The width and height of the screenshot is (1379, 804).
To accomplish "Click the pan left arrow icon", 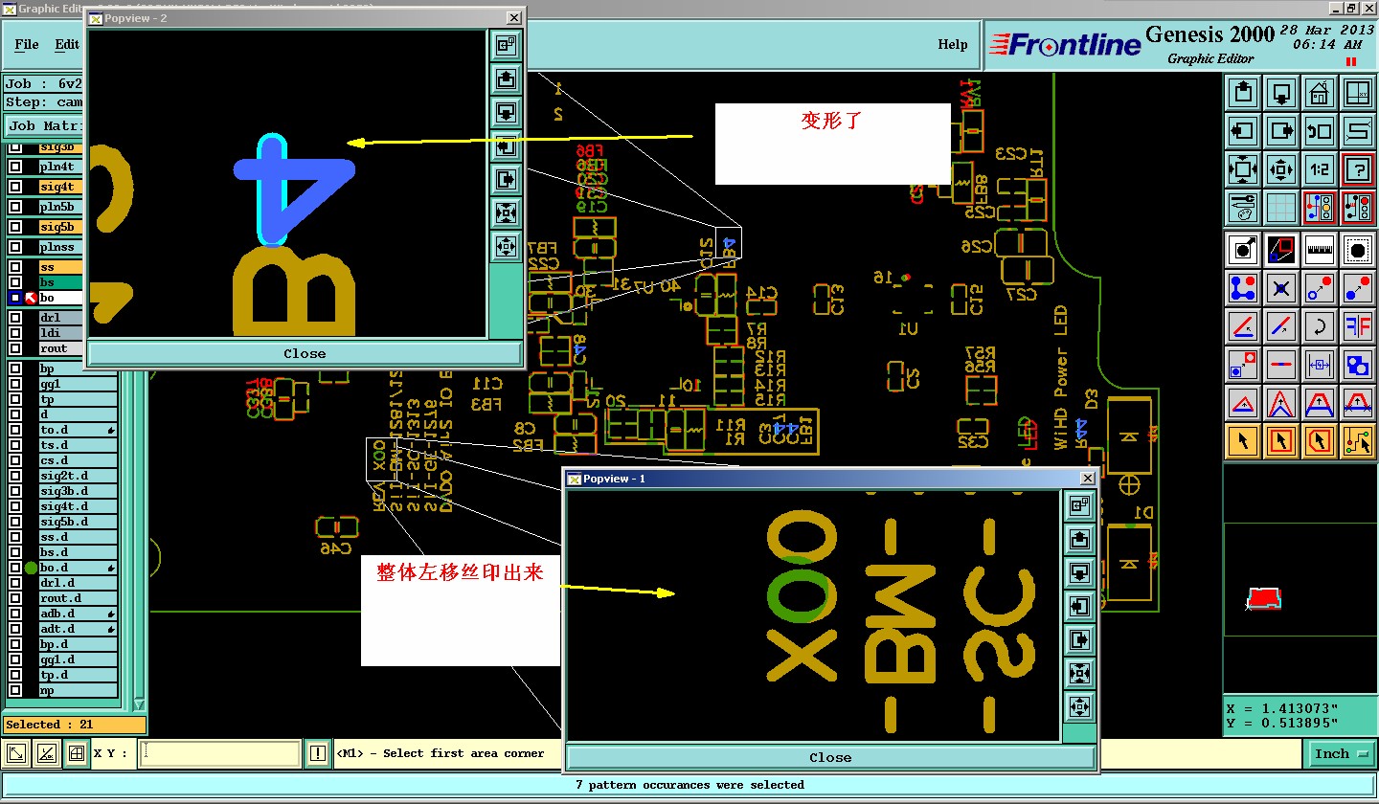I will click(x=1243, y=131).
